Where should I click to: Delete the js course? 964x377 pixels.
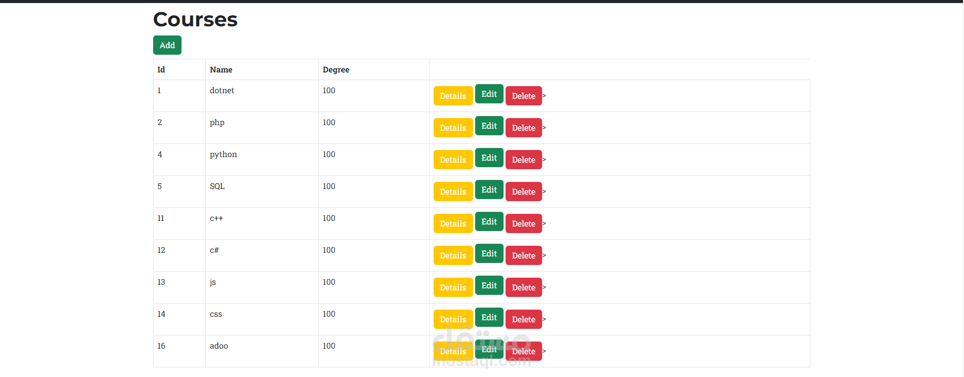pyautogui.click(x=524, y=287)
